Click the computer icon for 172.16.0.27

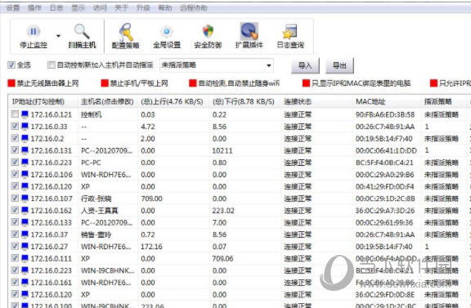[x=25, y=247]
